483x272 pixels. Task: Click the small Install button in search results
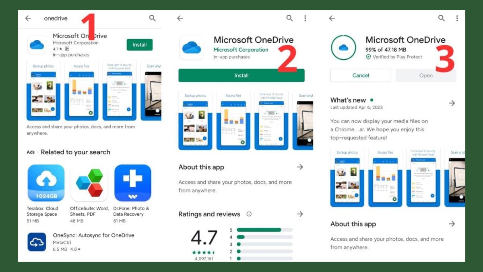click(x=140, y=45)
